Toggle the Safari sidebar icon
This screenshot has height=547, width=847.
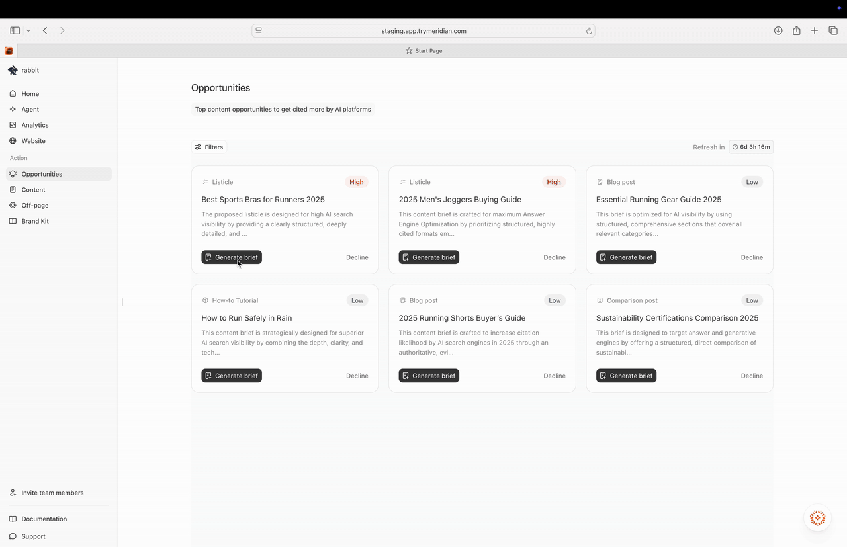[x=15, y=30]
